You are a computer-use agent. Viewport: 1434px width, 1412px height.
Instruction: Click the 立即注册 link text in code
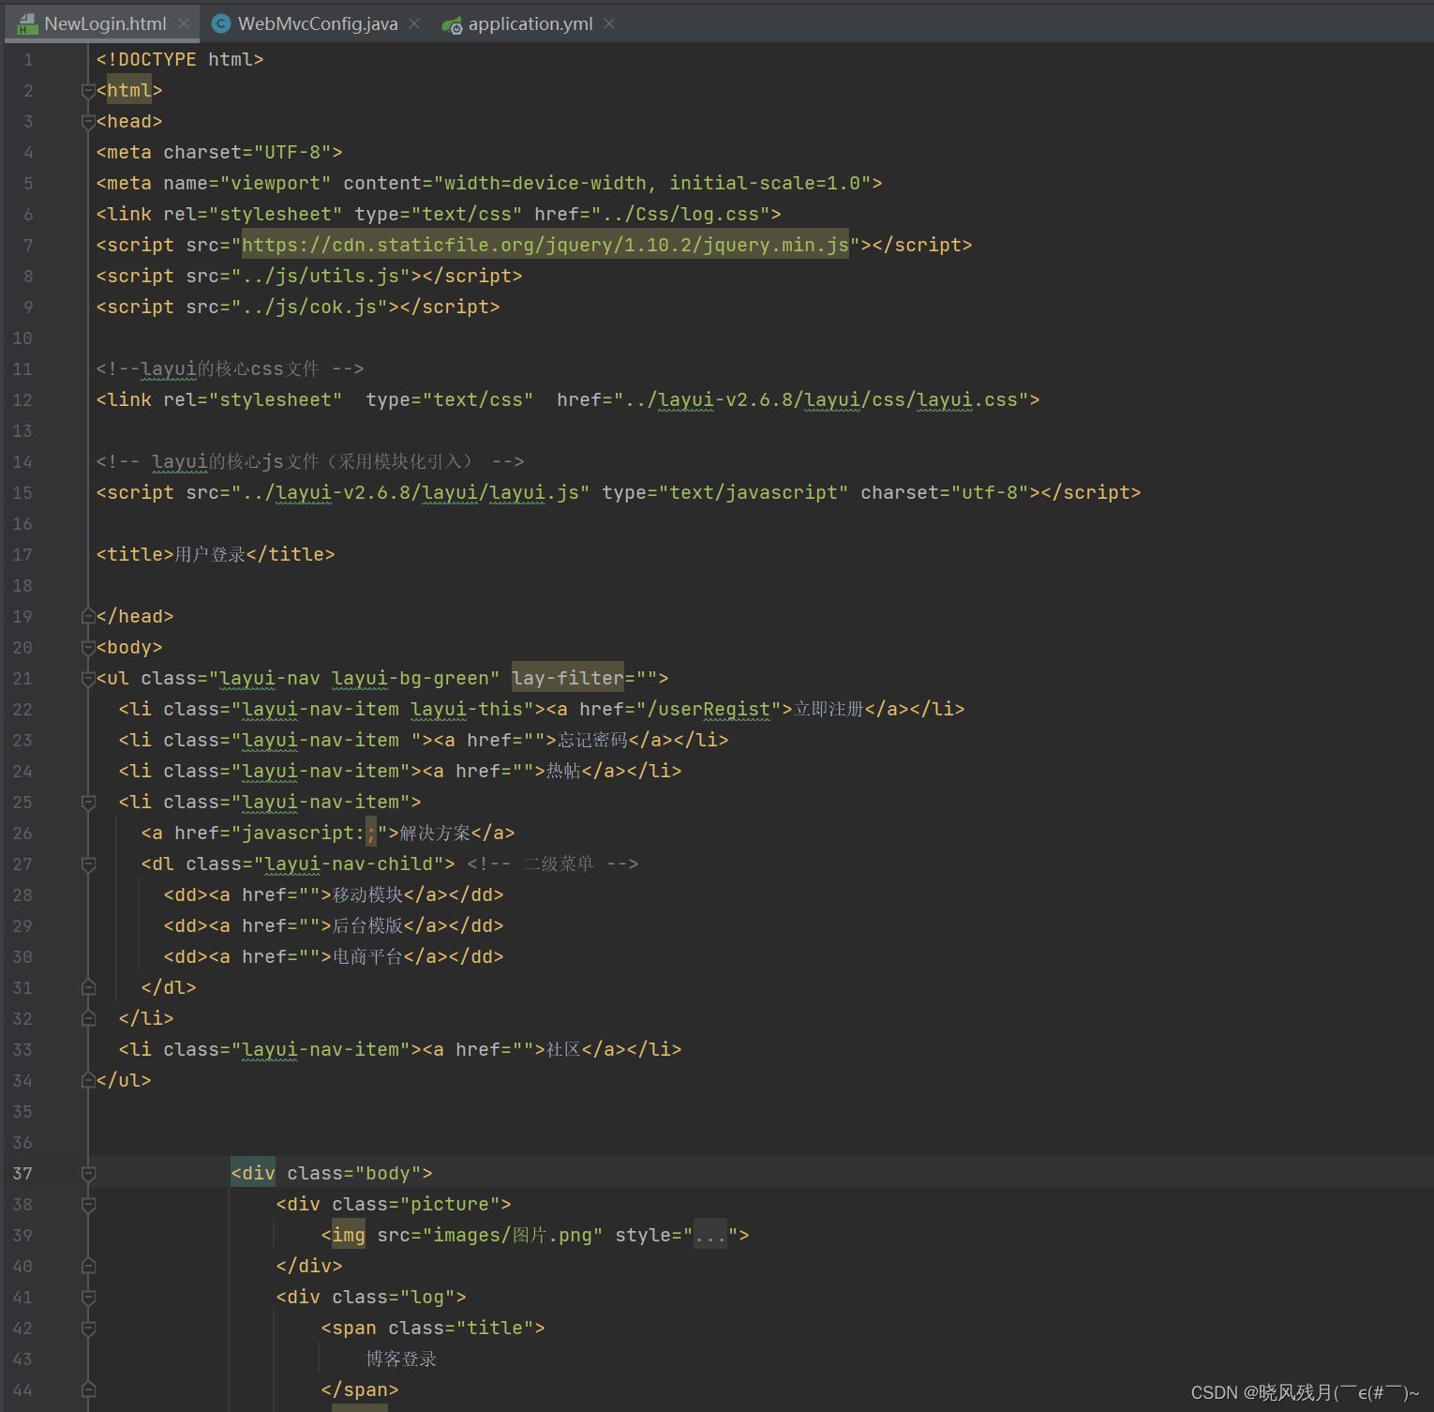pyautogui.click(x=829, y=709)
